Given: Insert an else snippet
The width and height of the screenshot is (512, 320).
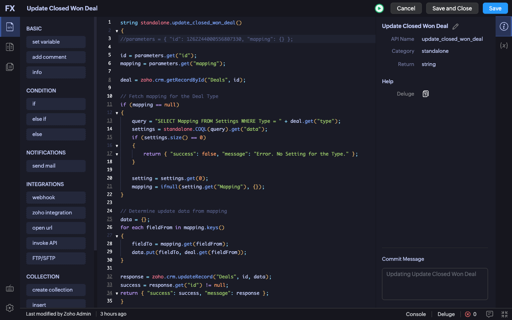Looking at the screenshot, I should pos(56,134).
